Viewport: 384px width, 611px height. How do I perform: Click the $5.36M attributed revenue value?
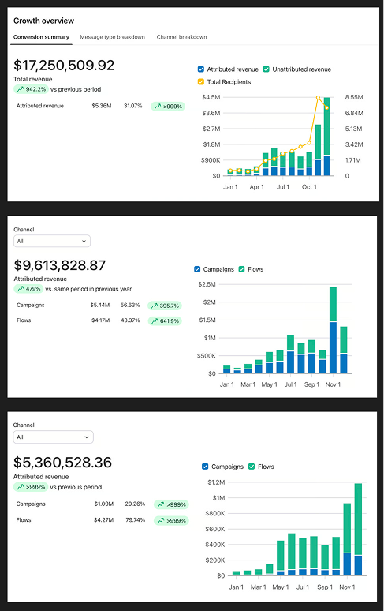[x=102, y=106]
